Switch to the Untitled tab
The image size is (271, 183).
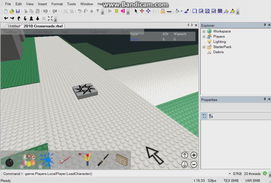[13, 26]
